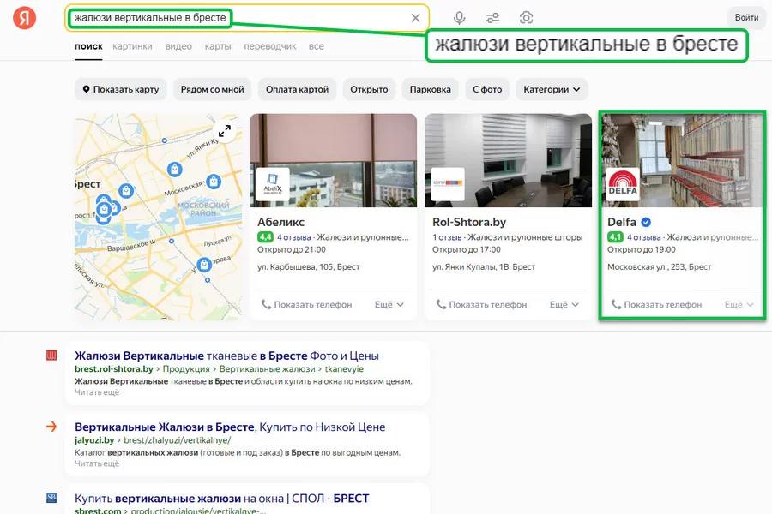Start voice search with microphone icon
Screen dimensions: 772x514
(x=460, y=18)
